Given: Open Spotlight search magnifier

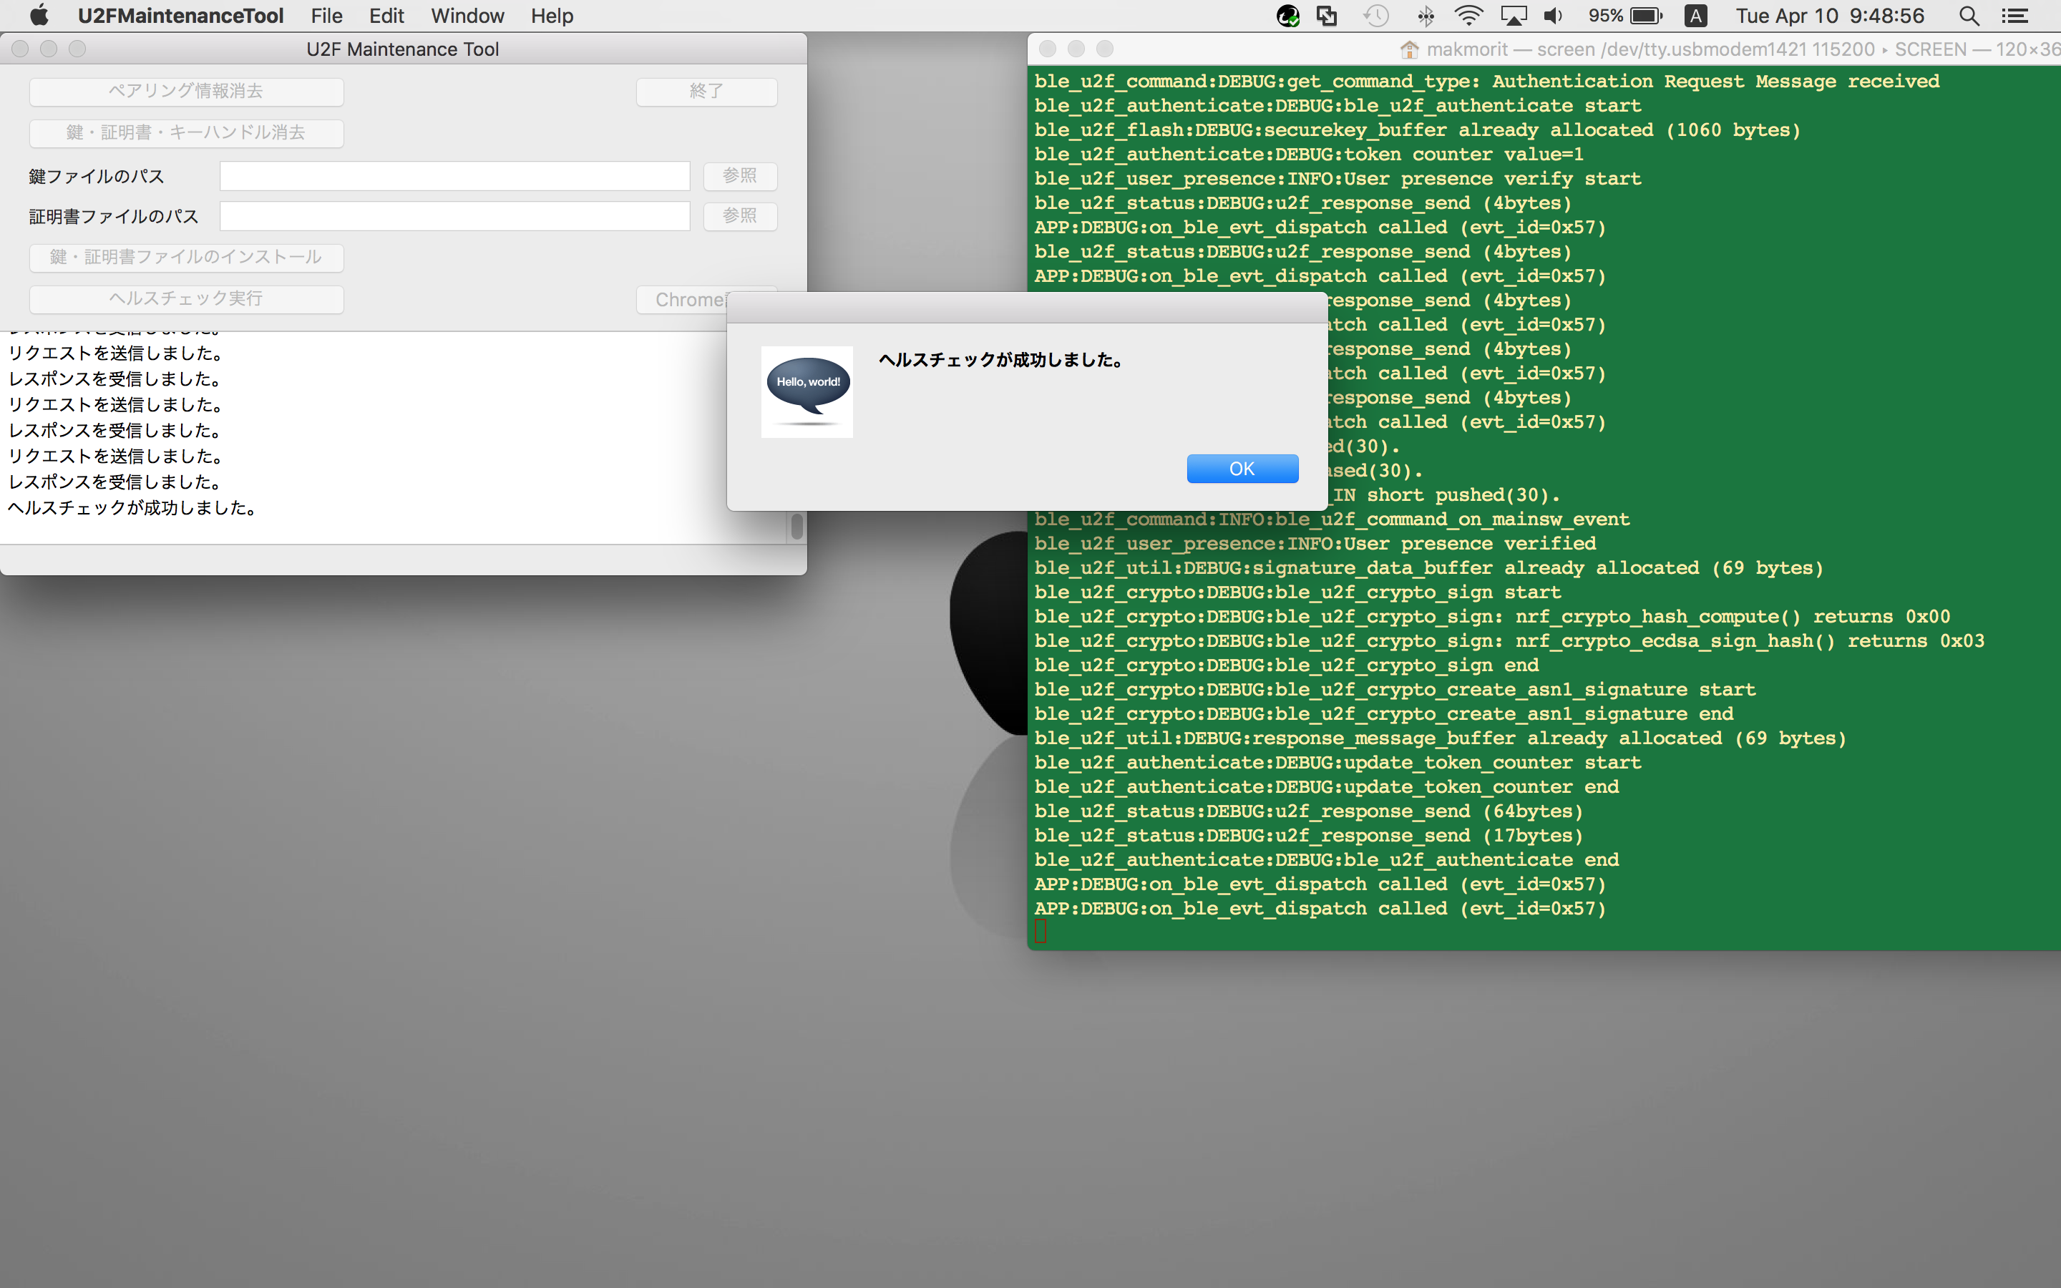Looking at the screenshot, I should tap(1968, 15).
